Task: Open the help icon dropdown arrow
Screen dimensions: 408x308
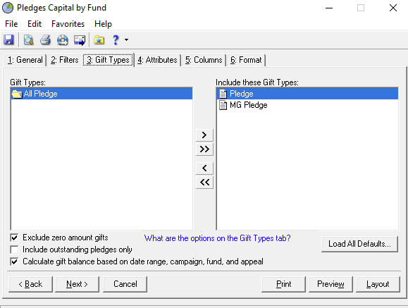Action: click(x=126, y=40)
